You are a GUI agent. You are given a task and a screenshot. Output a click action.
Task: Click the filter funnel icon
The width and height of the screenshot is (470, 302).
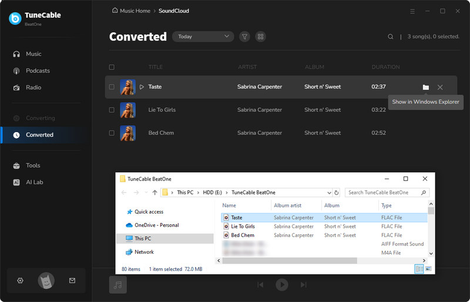[x=245, y=36]
